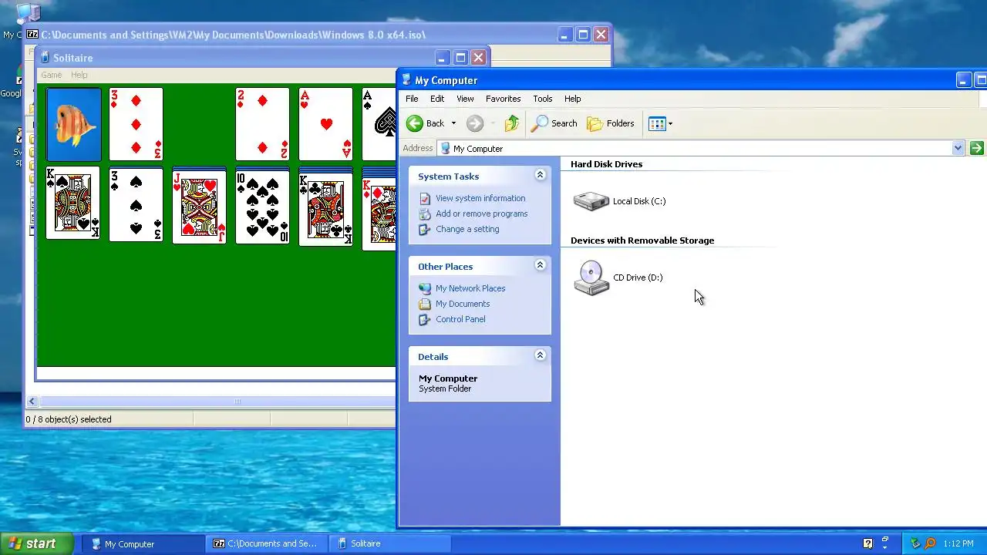Click the 2 of diamonds foundation card

[262, 124]
